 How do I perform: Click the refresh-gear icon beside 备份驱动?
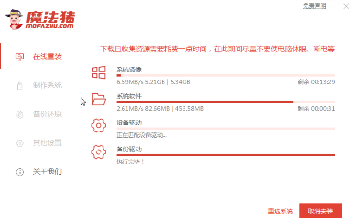(x=99, y=152)
